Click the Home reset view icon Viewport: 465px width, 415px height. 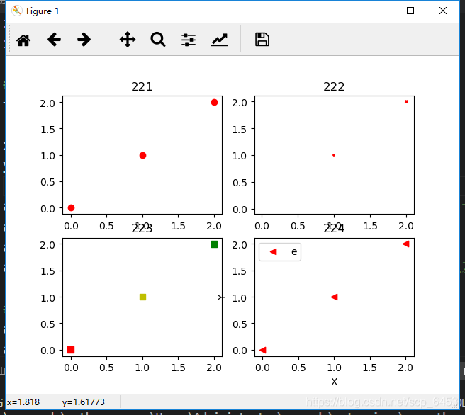click(x=23, y=40)
